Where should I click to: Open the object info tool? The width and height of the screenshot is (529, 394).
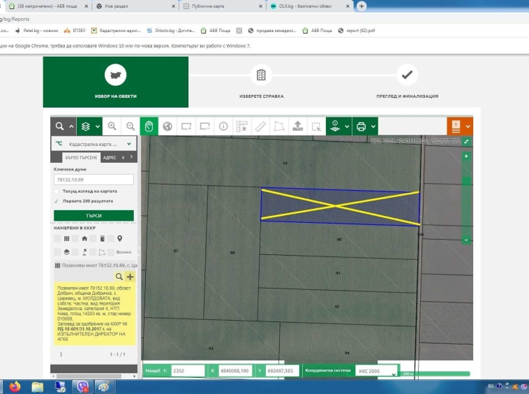(x=223, y=126)
